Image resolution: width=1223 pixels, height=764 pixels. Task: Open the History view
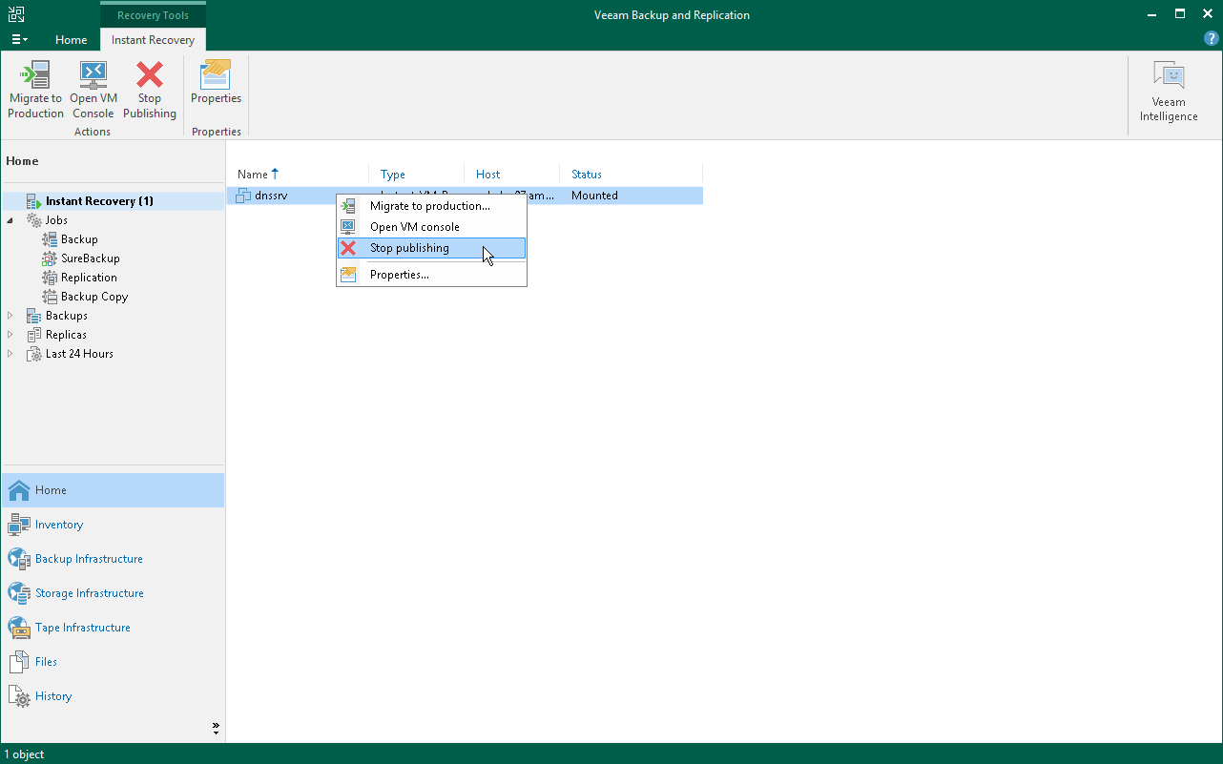click(52, 695)
